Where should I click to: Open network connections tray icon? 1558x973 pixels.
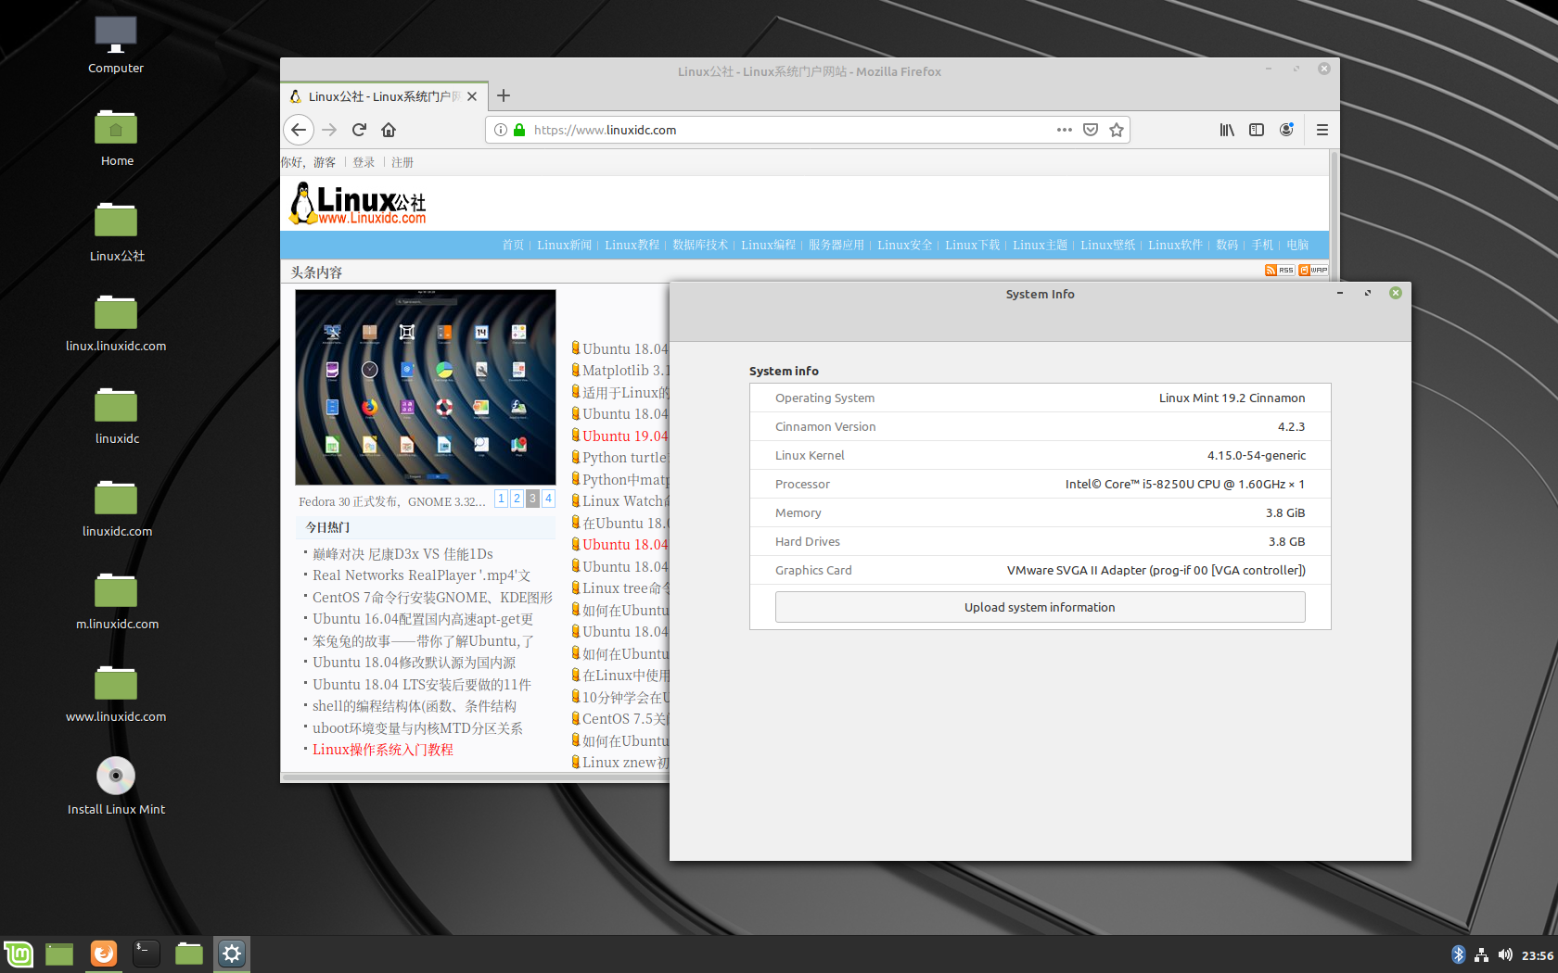(x=1481, y=954)
